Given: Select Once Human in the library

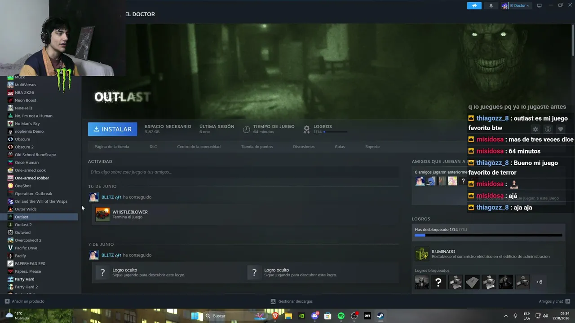Looking at the screenshot, I should (x=27, y=162).
